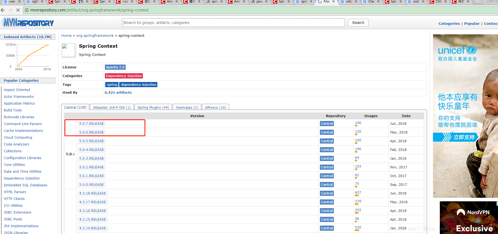Open HTML Parsers category
This screenshot has width=498, height=234.
tap(15, 192)
